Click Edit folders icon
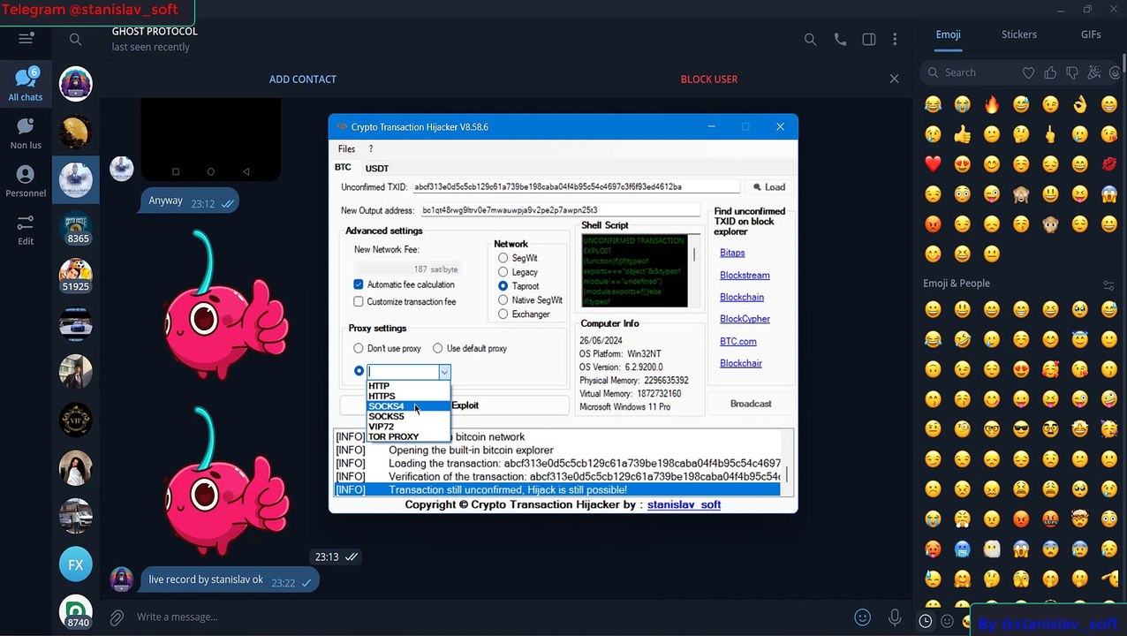This screenshot has height=636, width=1127. coord(26,229)
